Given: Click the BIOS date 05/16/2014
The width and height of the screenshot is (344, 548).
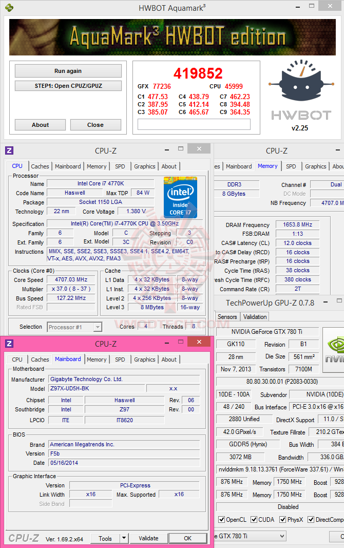Looking at the screenshot, I should pos(124,463).
